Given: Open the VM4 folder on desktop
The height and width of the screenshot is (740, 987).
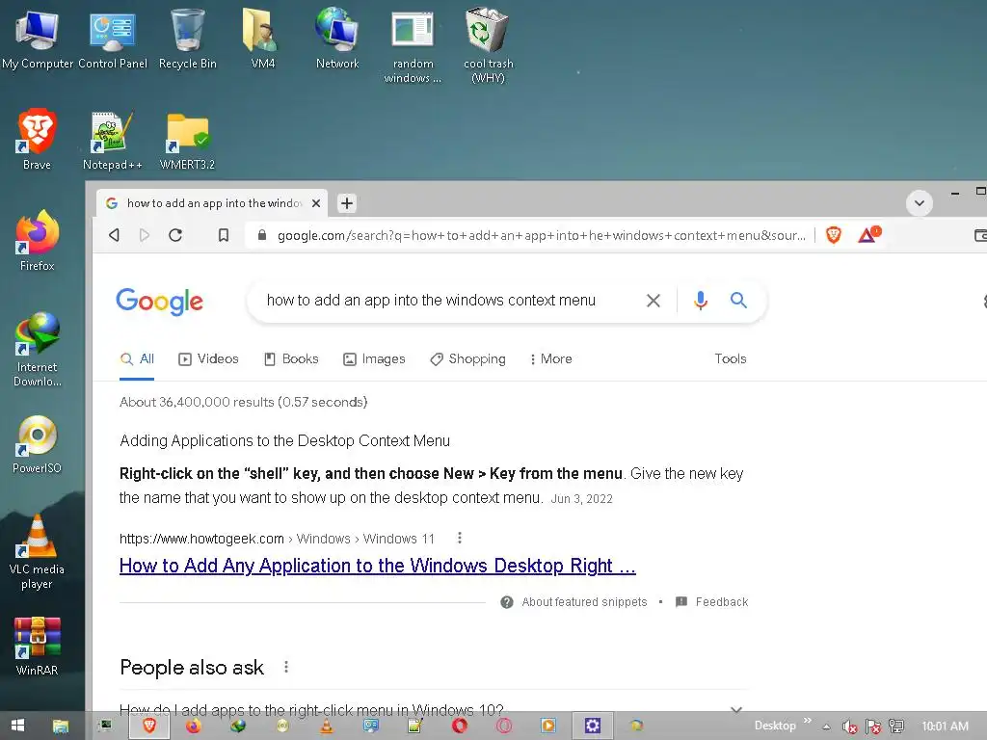Looking at the screenshot, I should (262, 38).
